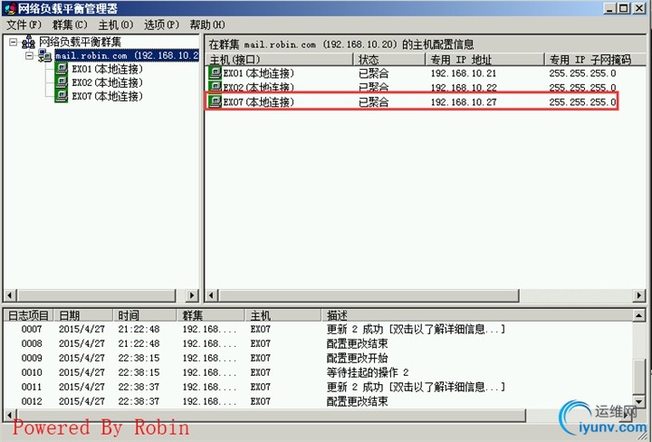Click log pane scroll down arrow
Viewport: 652px width, 442px height.
coord(638,402)
